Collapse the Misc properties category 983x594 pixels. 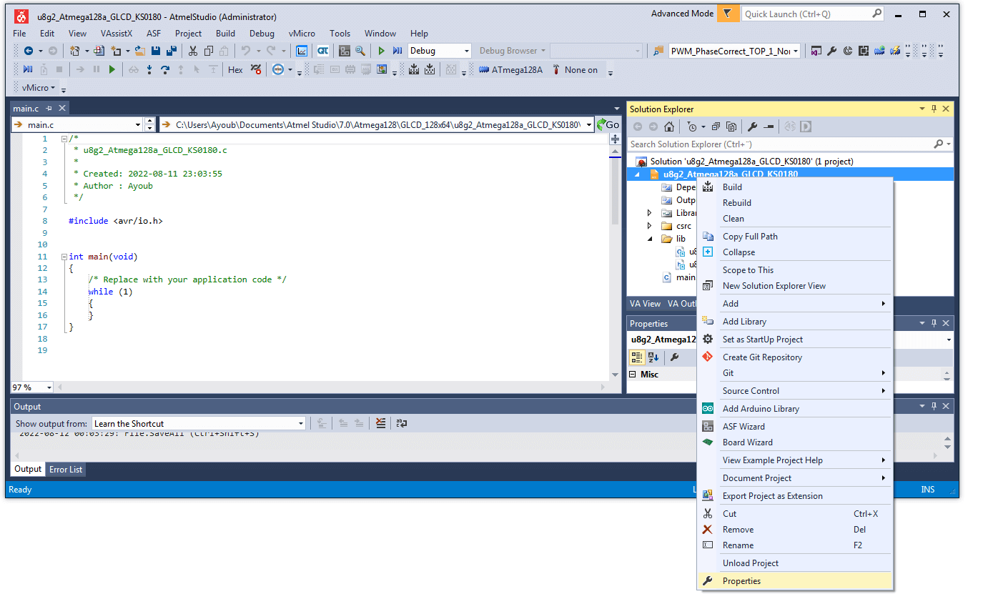click(x=632, y=375)
